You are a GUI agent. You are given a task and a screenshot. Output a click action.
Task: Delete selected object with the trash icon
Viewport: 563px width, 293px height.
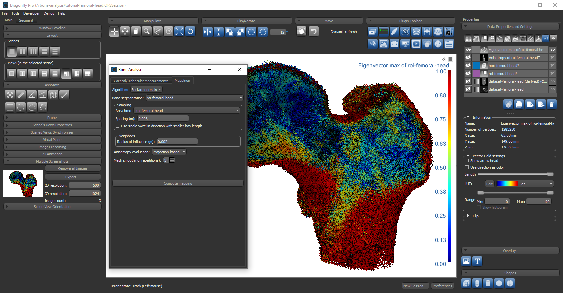pyautogui.click(x=552, y=105)
